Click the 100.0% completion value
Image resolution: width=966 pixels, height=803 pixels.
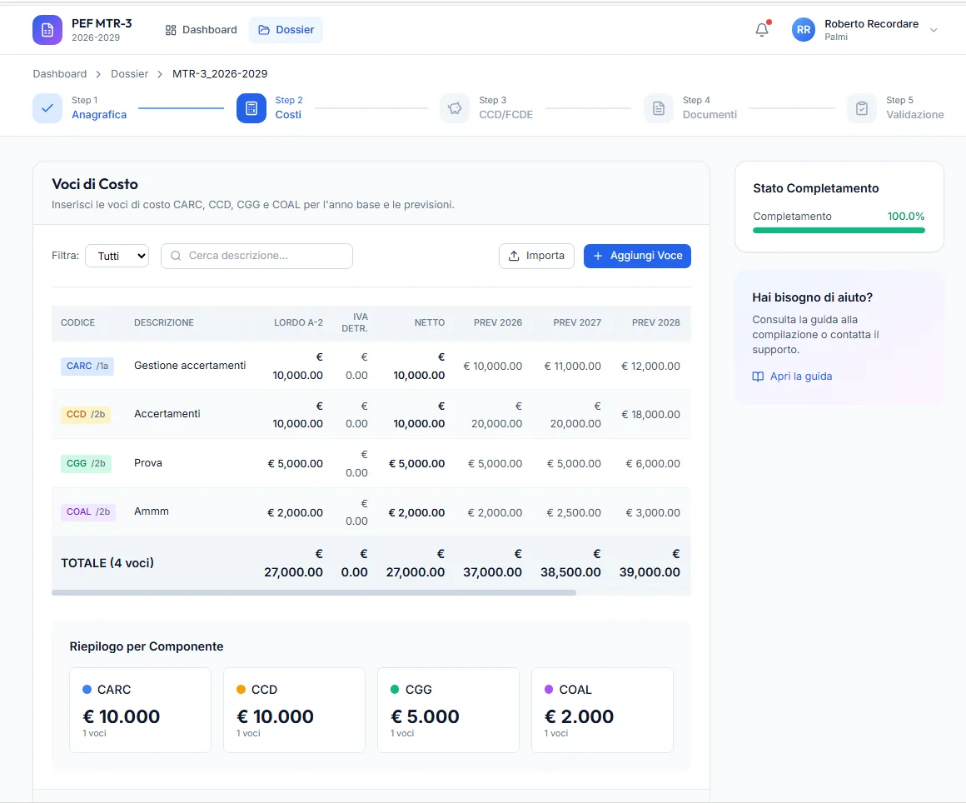tap(906, 217)
